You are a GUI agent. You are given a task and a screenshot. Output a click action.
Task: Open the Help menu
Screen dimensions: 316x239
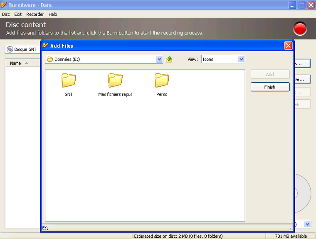[53, 14]
